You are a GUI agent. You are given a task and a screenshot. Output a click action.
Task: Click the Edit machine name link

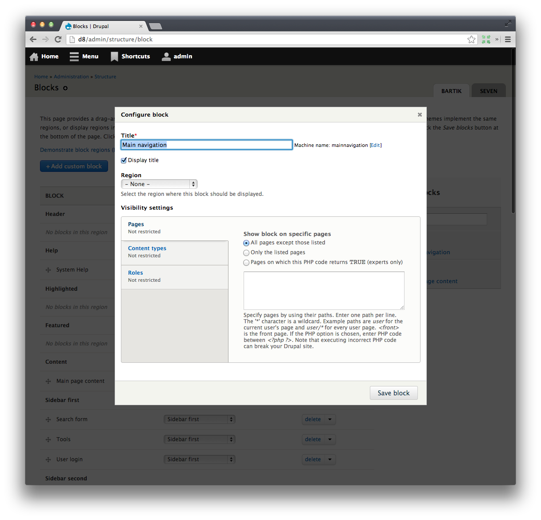click(376, 146)
